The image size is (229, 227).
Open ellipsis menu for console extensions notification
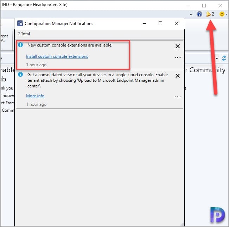tap(178, 57)
